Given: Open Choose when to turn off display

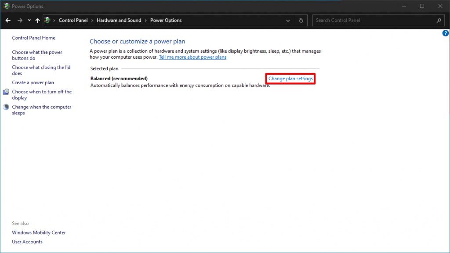Looking at the screenshot, I should click(42, 95).
